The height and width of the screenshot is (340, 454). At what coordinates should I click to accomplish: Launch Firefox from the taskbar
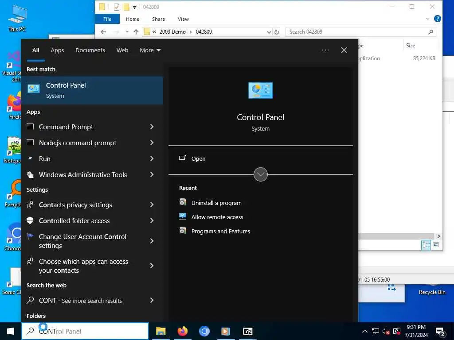[182, 331]
